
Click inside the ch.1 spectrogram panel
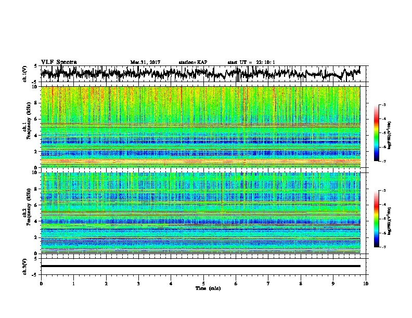click(200, 127)
